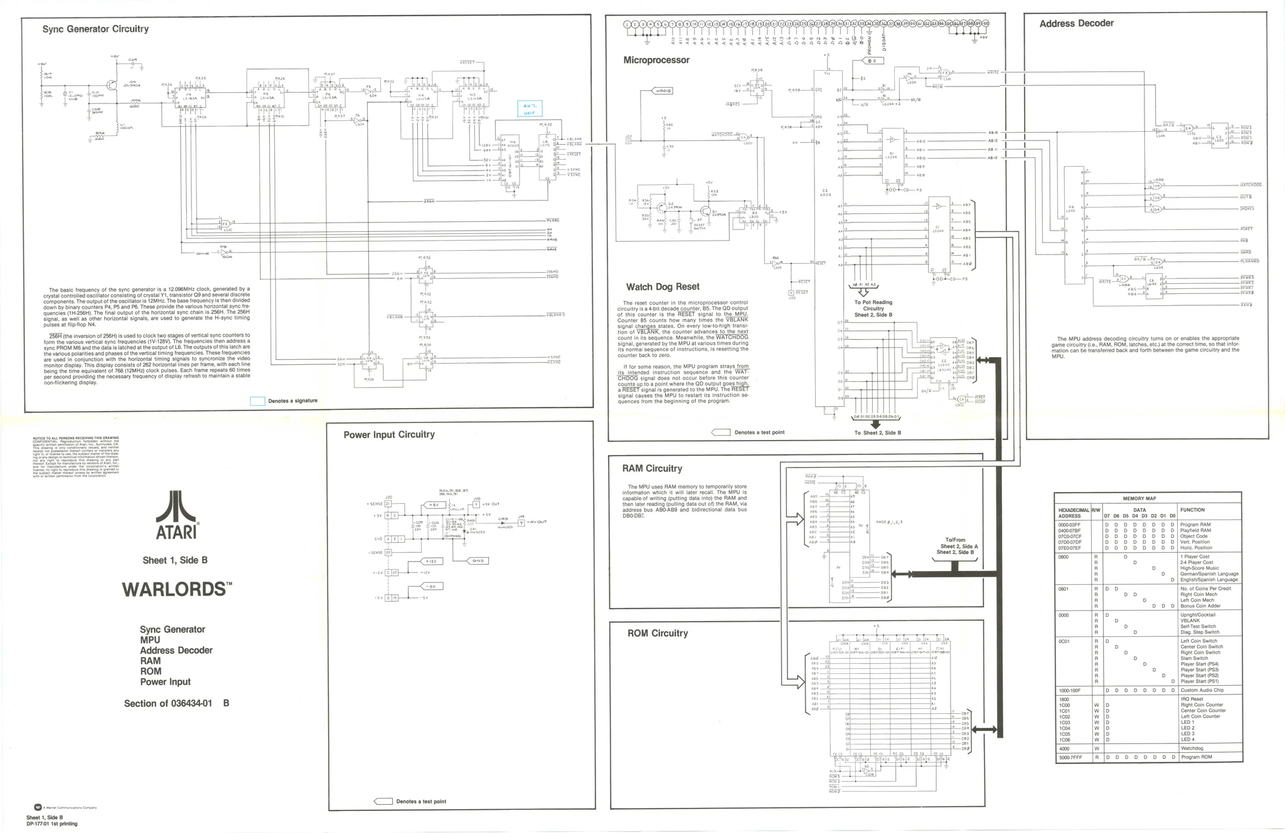Click the "RAM Circuitry" heading
This screenshot has height=833, width=1285.
(652, 468)
